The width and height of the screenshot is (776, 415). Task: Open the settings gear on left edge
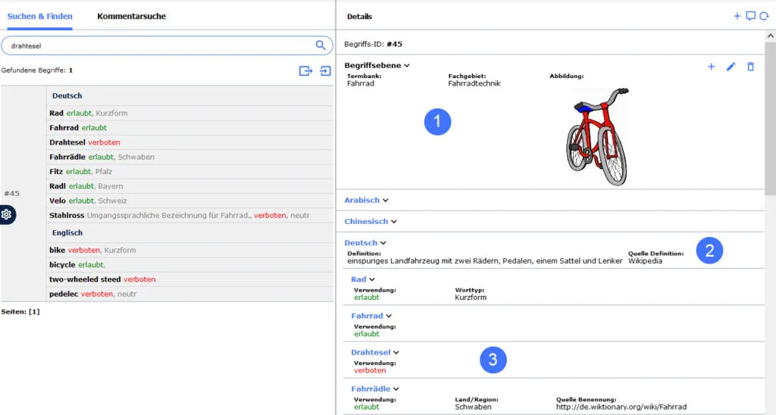(x=7, y=214)
